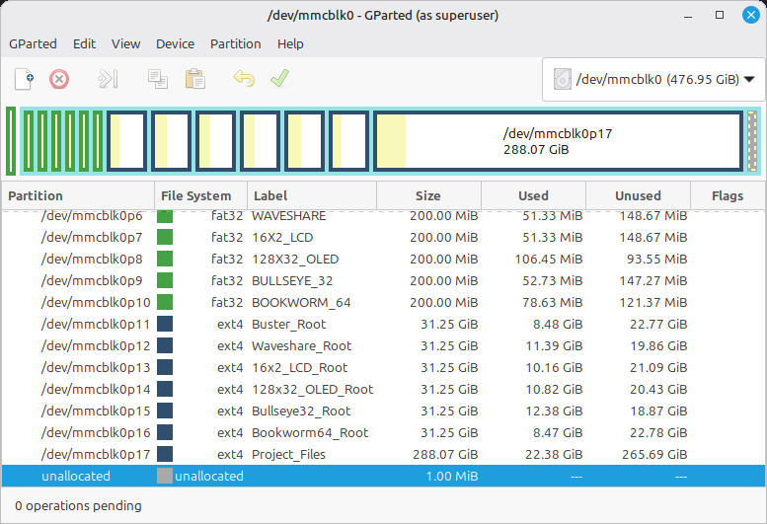
Task: Click the BOOKWORM_64 label cell
Action: [301, 303]
